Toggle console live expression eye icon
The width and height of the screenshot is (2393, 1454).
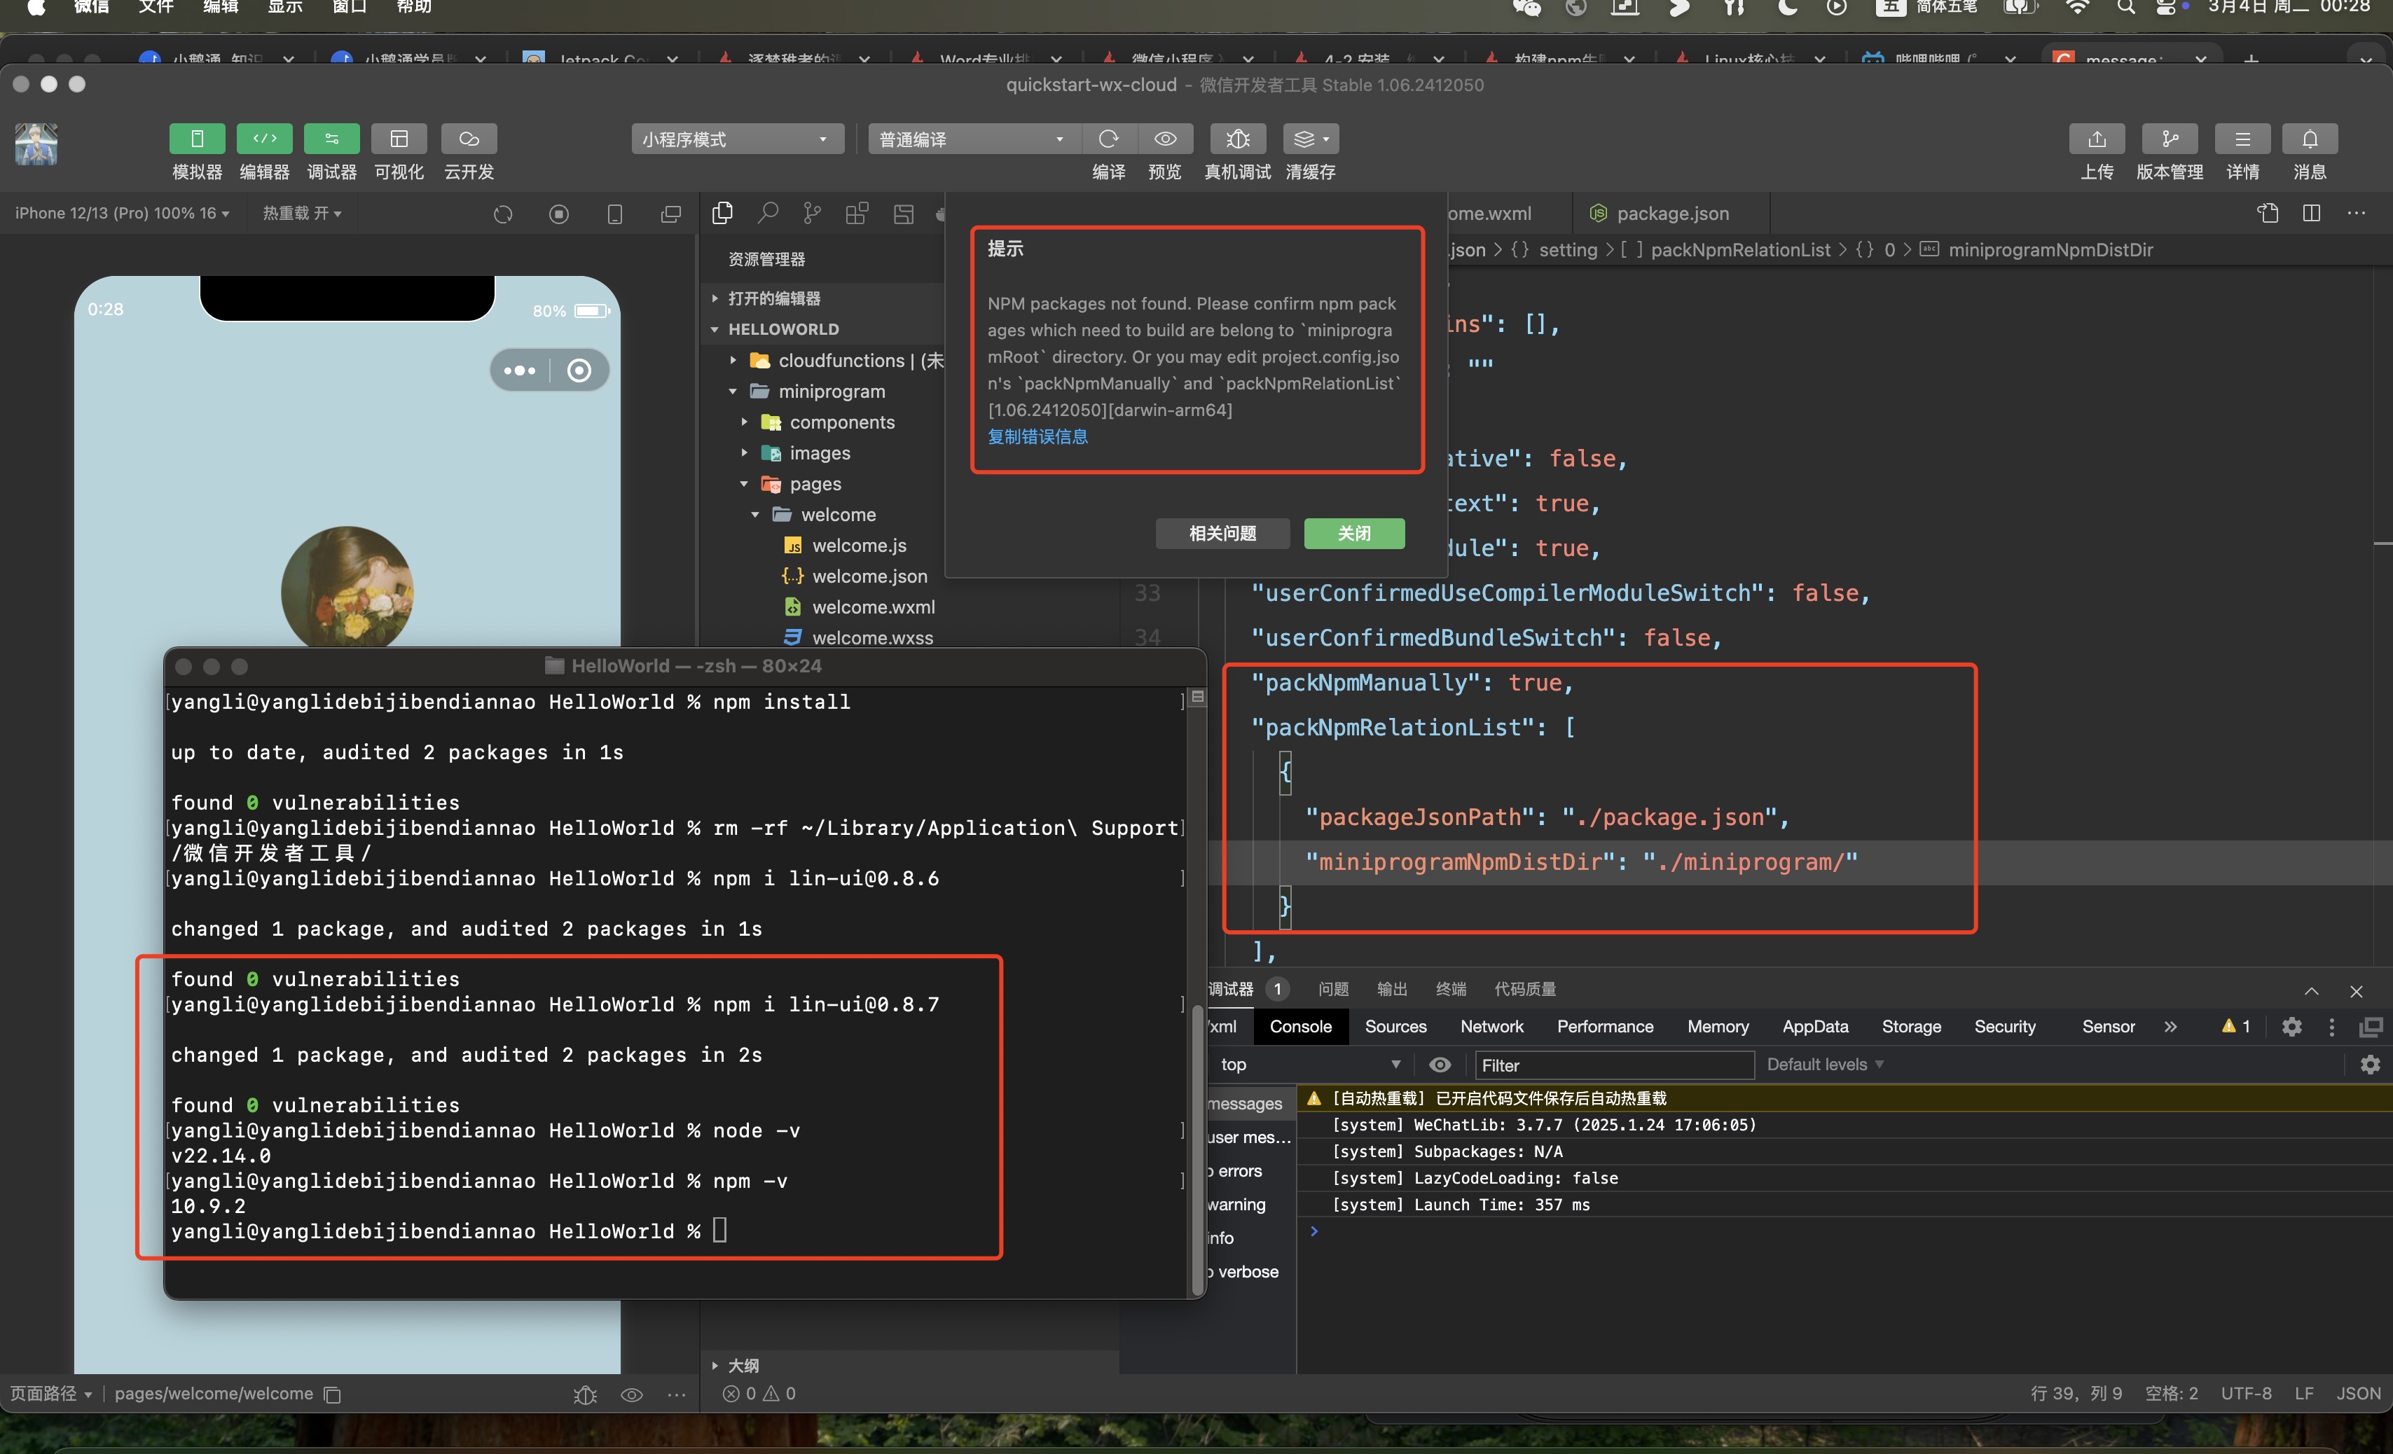(1440, 1065)
